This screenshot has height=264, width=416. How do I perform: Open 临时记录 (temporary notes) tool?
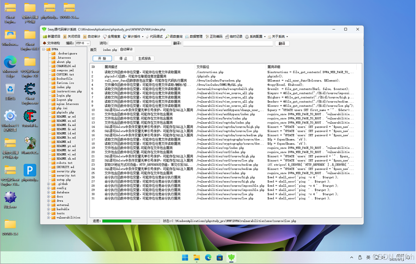click(x=234, y=37)
